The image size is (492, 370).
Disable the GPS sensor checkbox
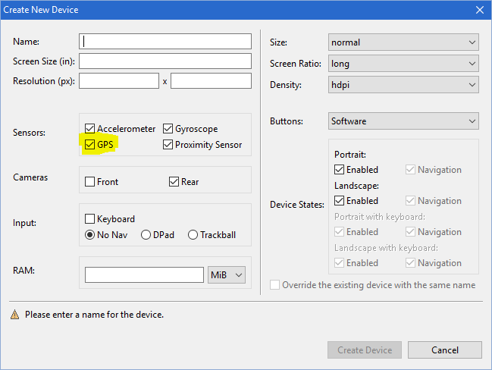(x=90, y=145)
